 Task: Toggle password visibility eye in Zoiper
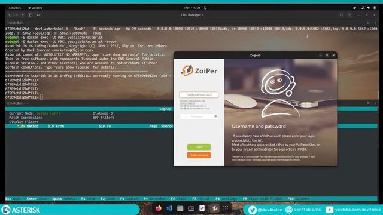215,116
